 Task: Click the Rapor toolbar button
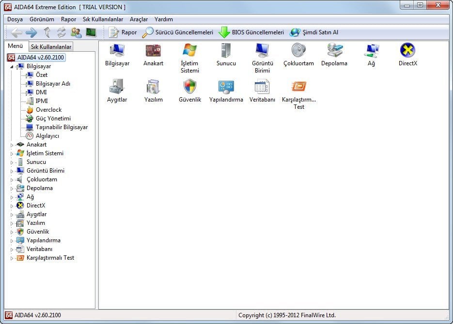point(123,32)
